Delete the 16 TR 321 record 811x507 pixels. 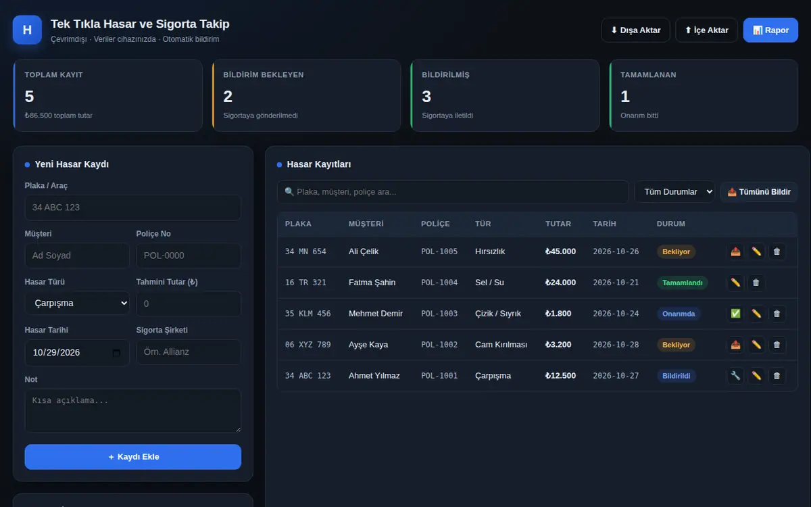[x=756, y=283]
